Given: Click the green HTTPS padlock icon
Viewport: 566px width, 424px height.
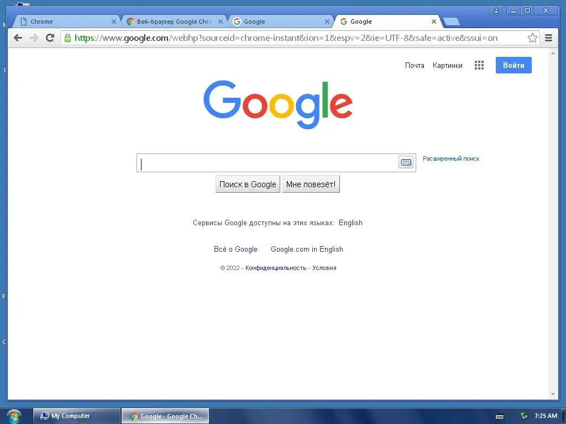Looking at the screenshot, I should pyautogui.click(x=67, y=38).
